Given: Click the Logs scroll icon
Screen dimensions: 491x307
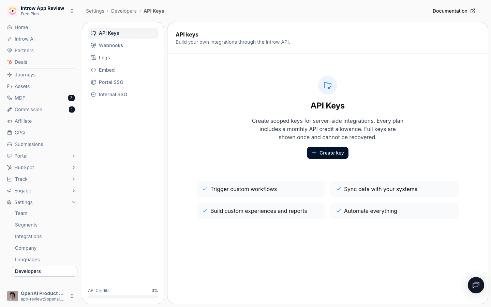Looking at the screenshot, I should pyautogui.click(x=93, y=58).
